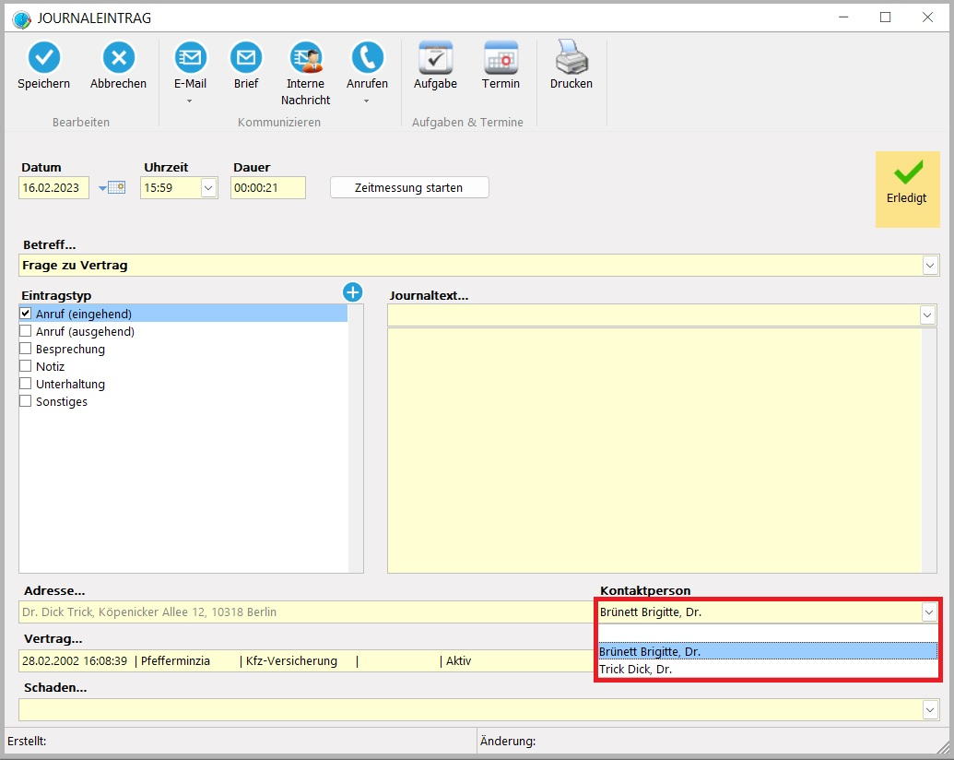Open the date picker calendar next to Datum
954x760 pixels.
tap(112, 188)
